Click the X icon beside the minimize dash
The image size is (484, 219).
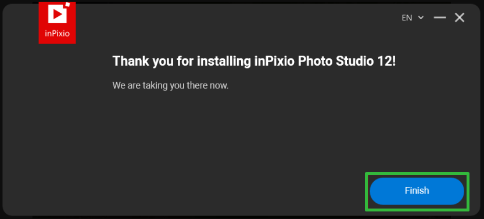tap(460, 17)
